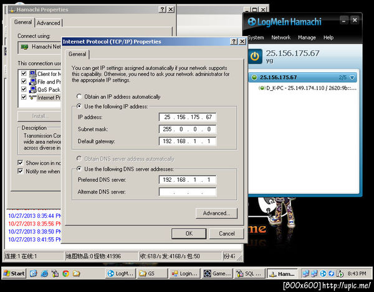
Task: Select General tab in TCP/IP Properties
Action: pos(77,54)
